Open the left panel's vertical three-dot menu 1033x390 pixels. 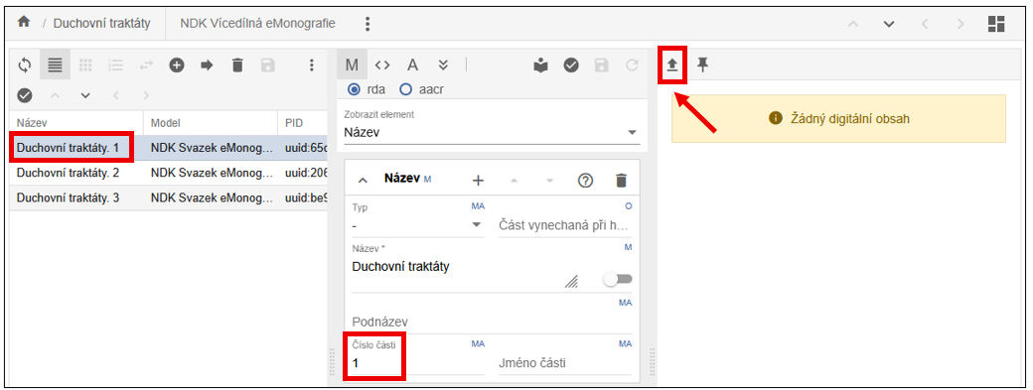(312, 65)
